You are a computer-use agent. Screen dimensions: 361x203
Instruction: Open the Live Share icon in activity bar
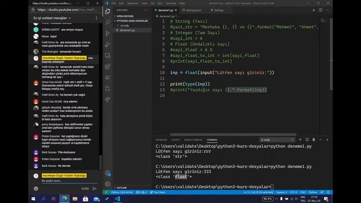tap(108, 99)
